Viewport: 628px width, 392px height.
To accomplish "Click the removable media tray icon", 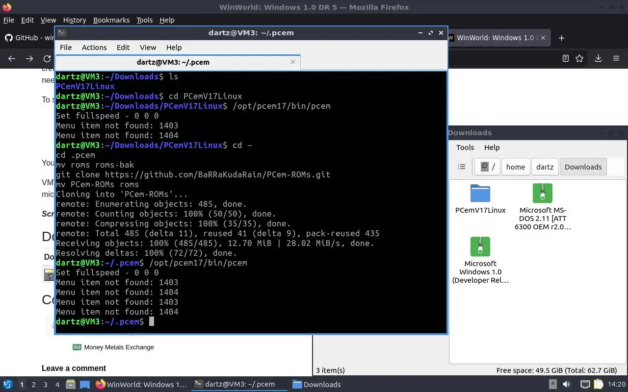I will 552,384.
